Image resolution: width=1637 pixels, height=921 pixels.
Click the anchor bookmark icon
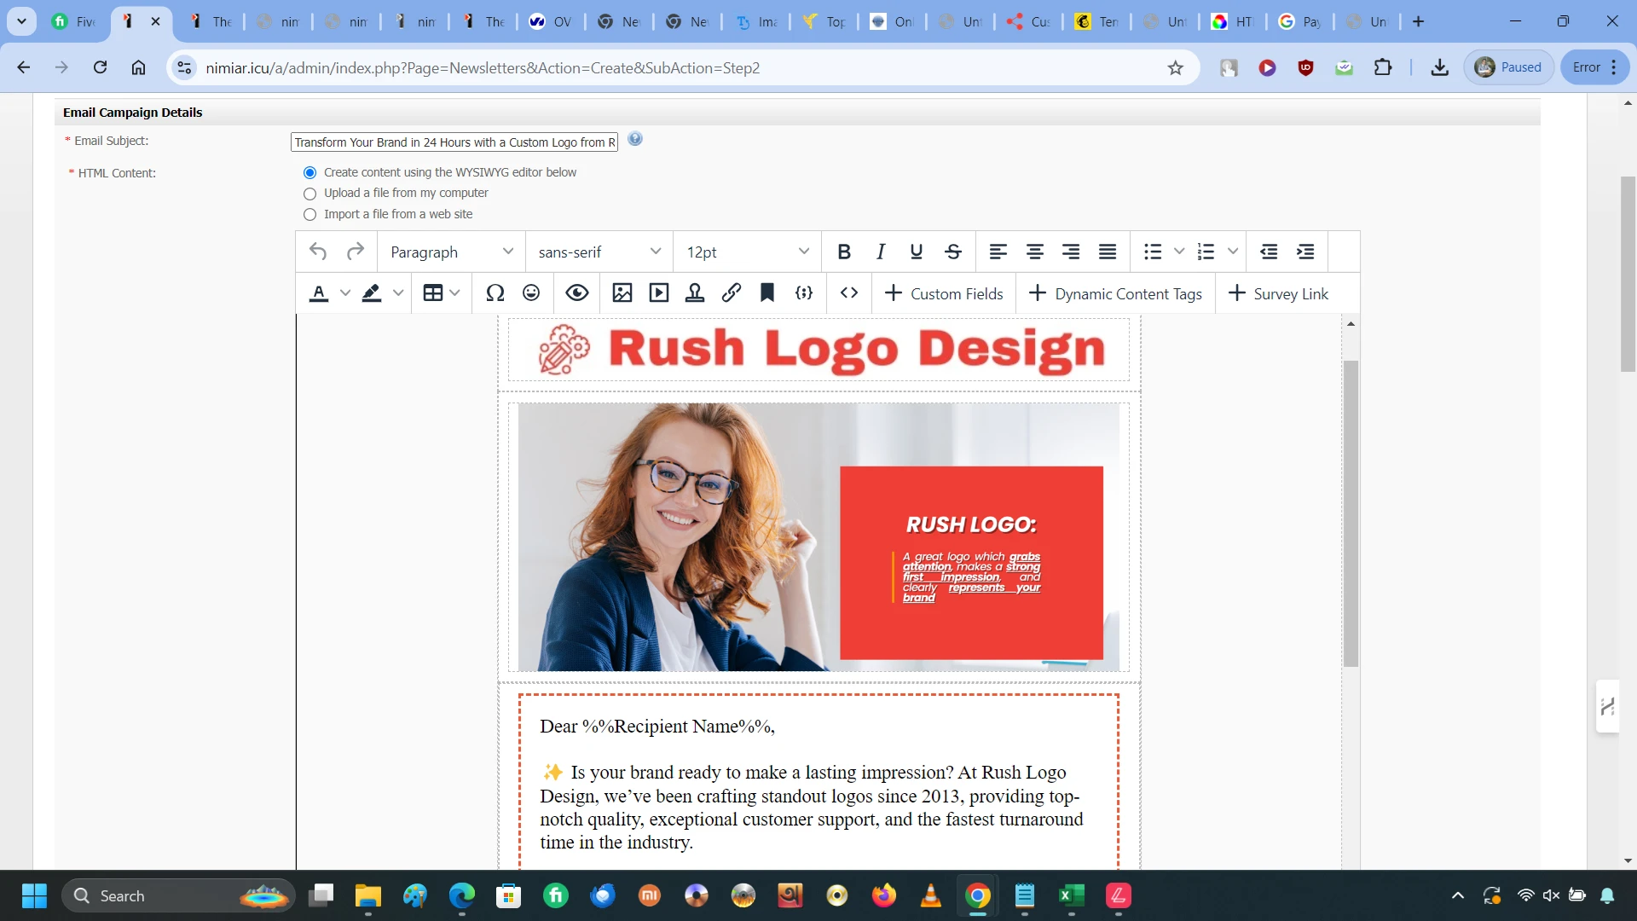click(x=767, y=293)
